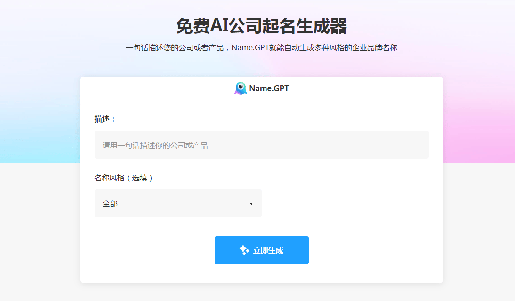The width and height of the screenshot is (515, 301).
Task: Focus the 描述 description input field
Action: tap(261, 145)
